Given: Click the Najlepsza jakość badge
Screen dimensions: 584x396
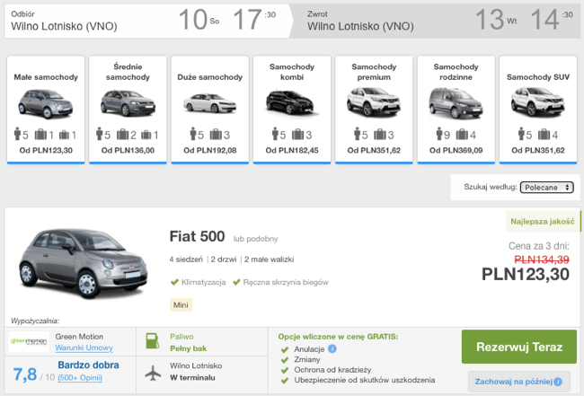Looking at the screenshot, I should coord(543,222).
